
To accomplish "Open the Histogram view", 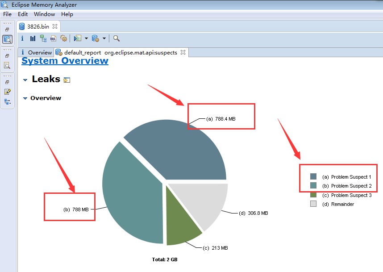I will [x=33, y=38].
